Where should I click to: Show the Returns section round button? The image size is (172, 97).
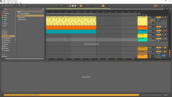(x=170, y=53)
